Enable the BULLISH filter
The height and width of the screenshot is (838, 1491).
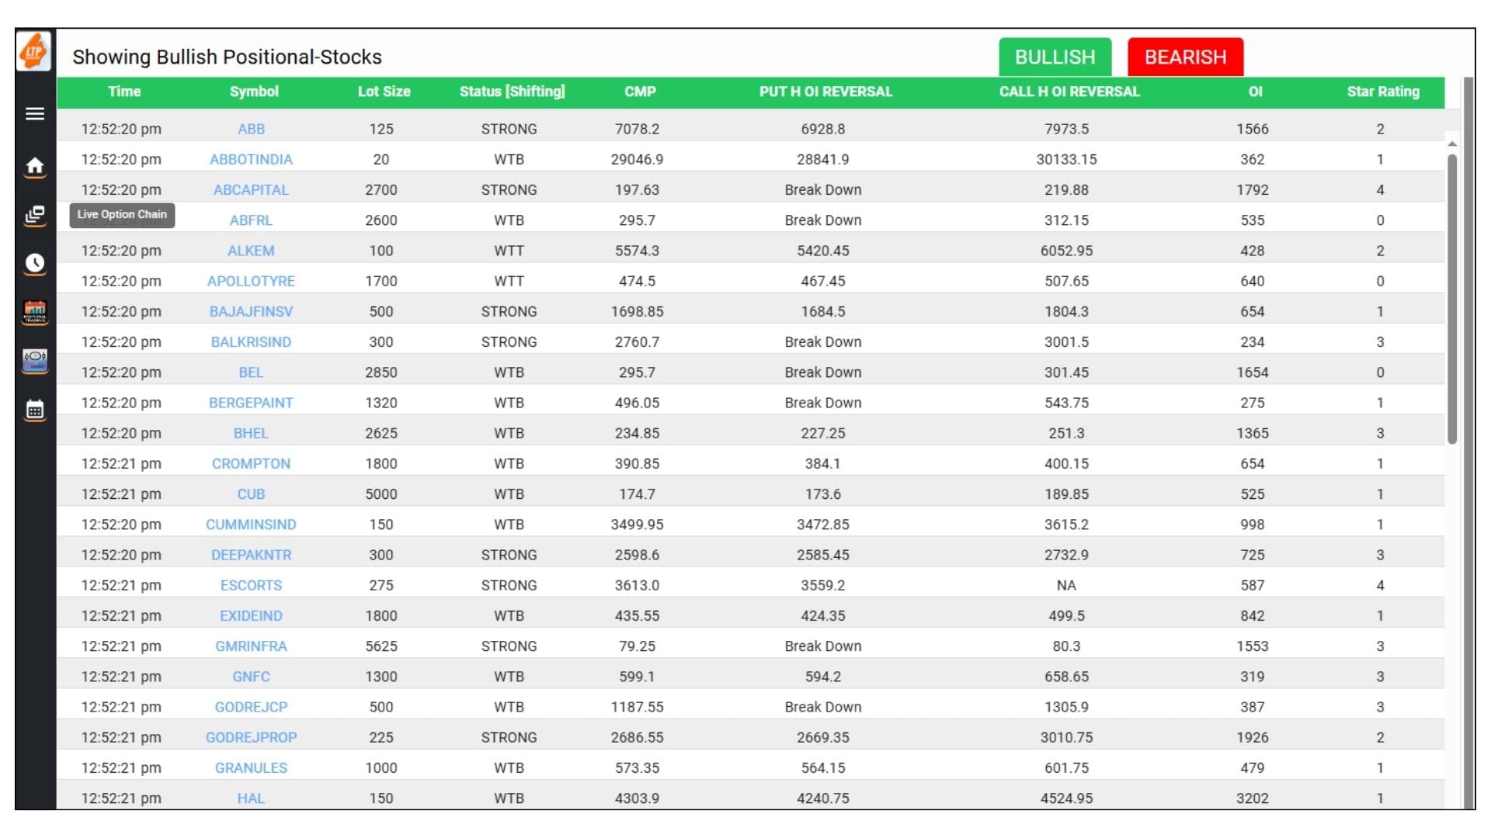pos(1055,56)
